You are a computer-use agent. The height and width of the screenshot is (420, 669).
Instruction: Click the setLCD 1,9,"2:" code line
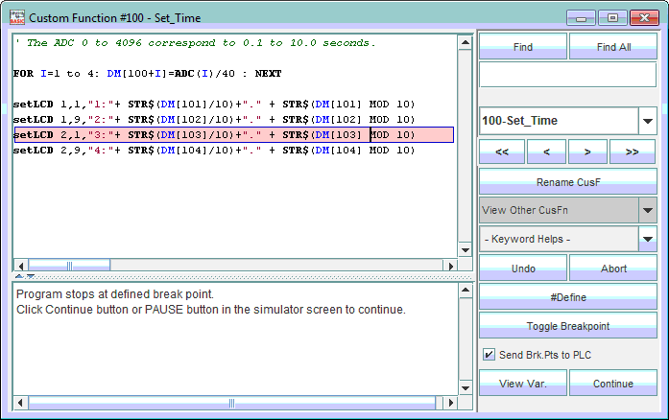coord(214,120)
